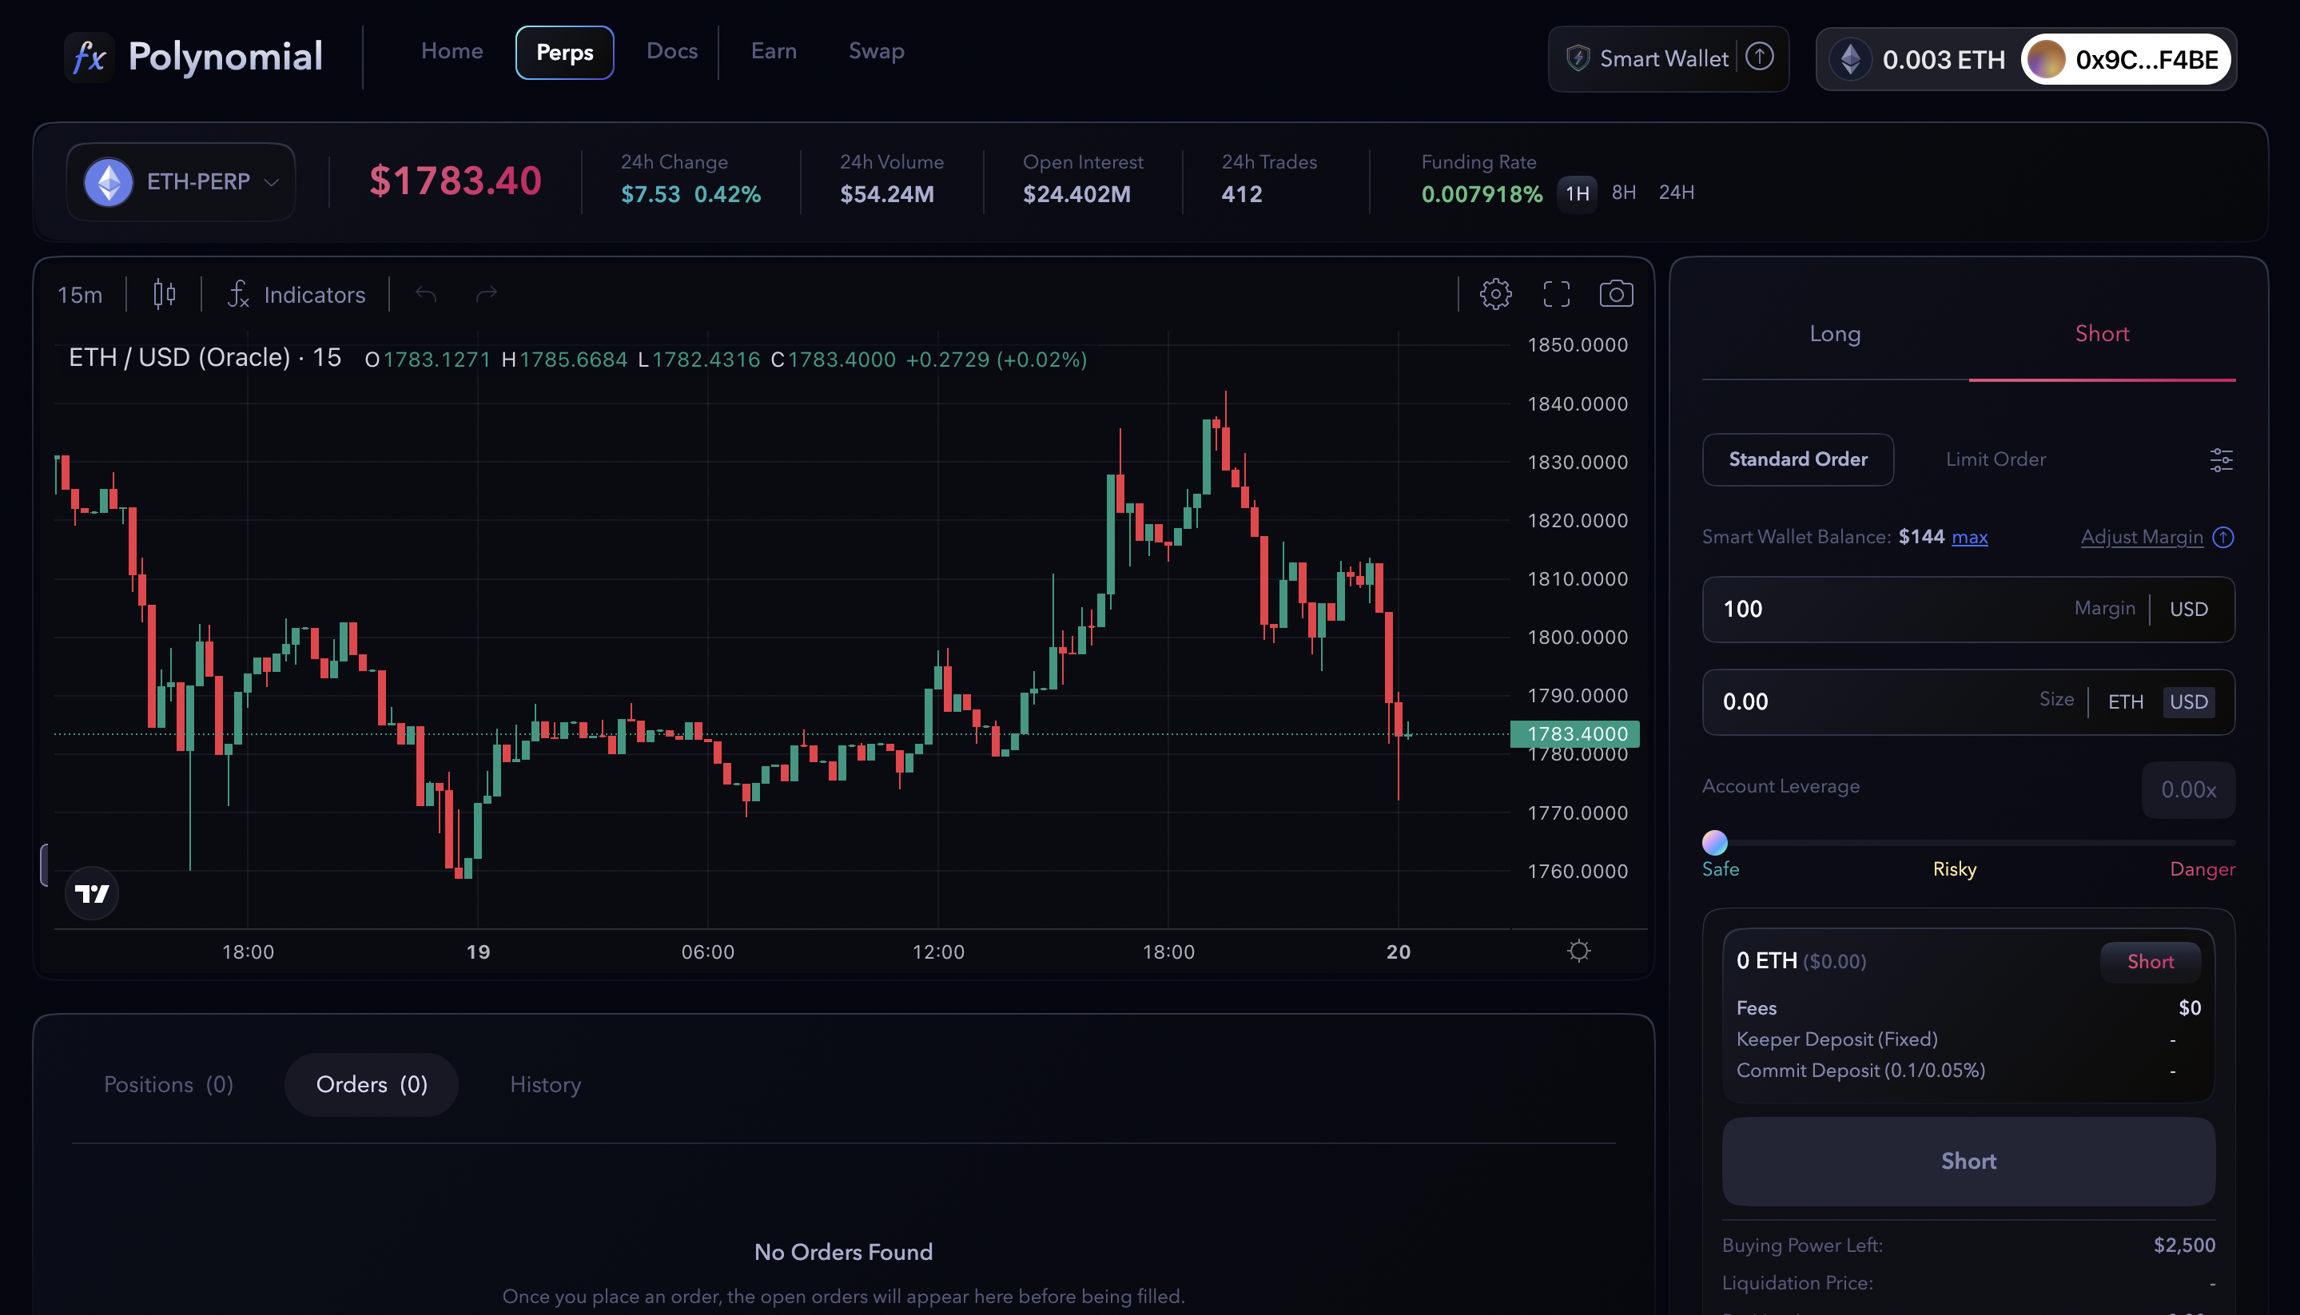Screen dimensions: 2300x1315
Task: Click Smart Wallet upload arrow icon
Action: coord(1759,58)
